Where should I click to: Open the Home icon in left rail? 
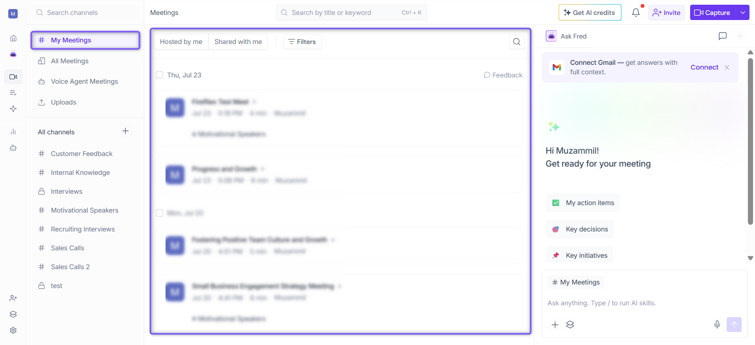13,38
